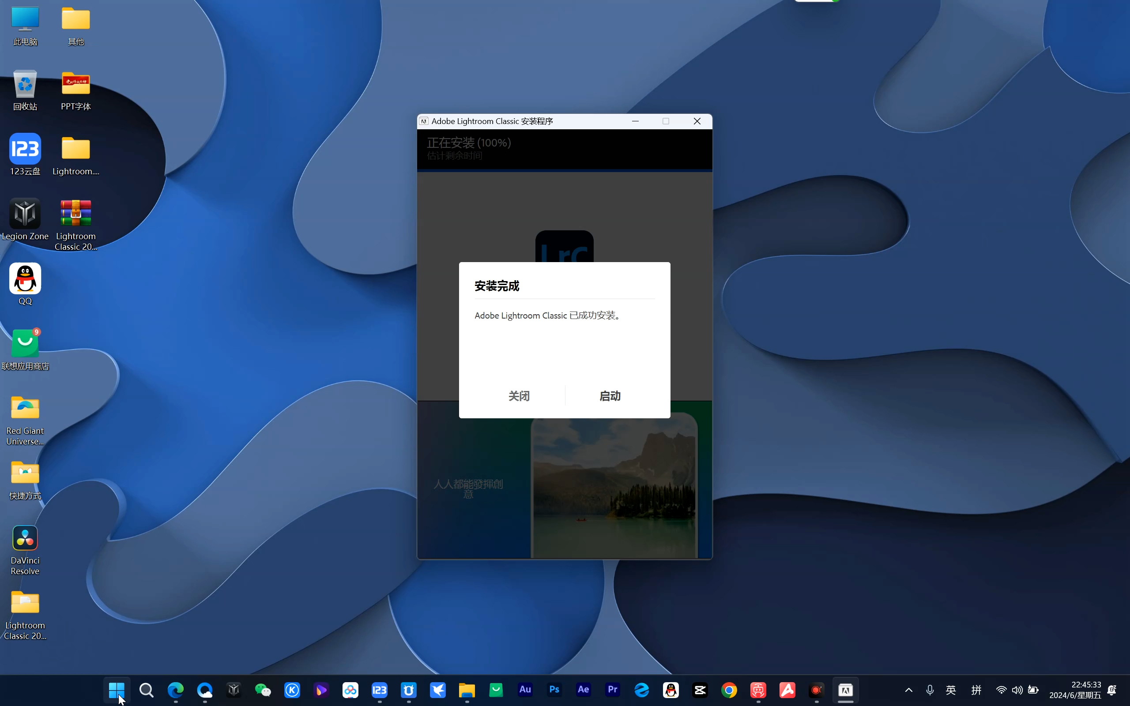1130x706 pixels.
Task: Close the Lightroom Classic installer window
Action: pyautogui.click(x=697, y=121)
